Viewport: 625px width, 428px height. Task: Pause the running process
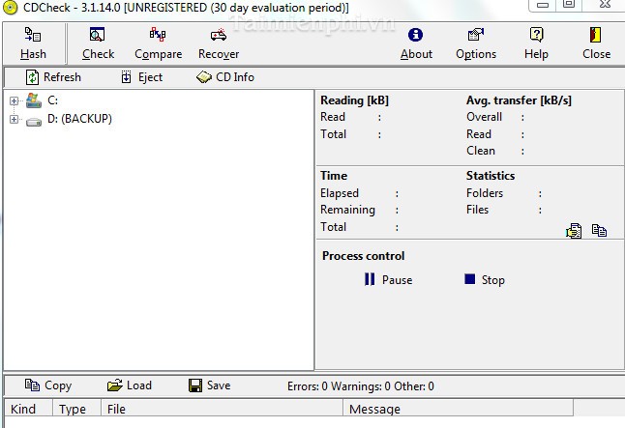tap(387, 280)
